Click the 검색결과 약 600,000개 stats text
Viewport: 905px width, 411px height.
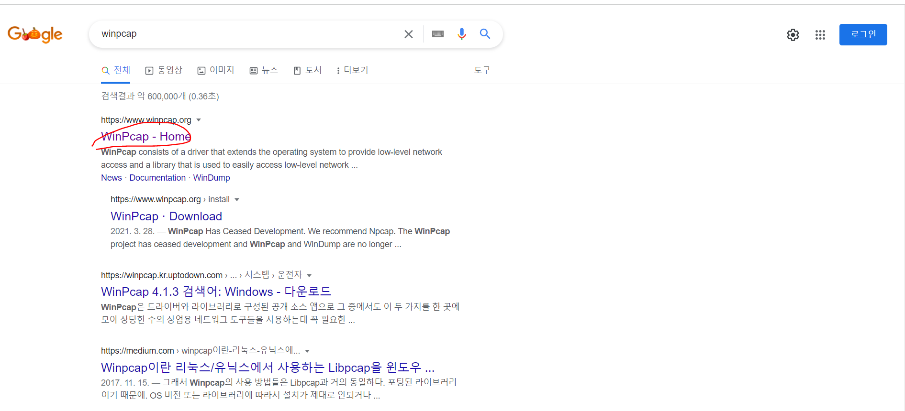[x=160, y=96]
